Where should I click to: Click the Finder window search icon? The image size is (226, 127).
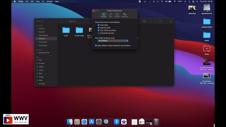pos(171,21)
